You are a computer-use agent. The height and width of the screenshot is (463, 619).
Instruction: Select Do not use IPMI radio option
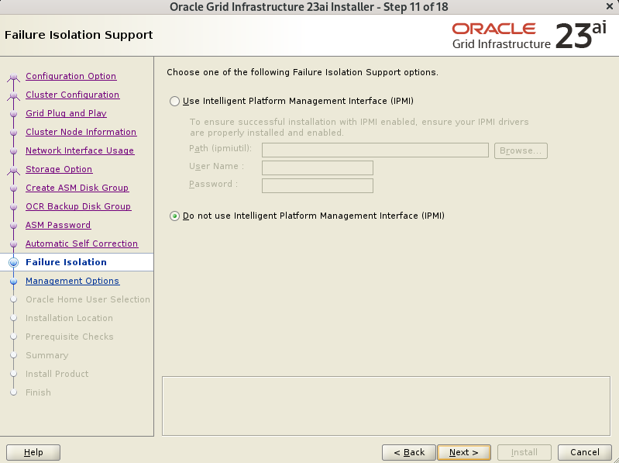point(174,216)
